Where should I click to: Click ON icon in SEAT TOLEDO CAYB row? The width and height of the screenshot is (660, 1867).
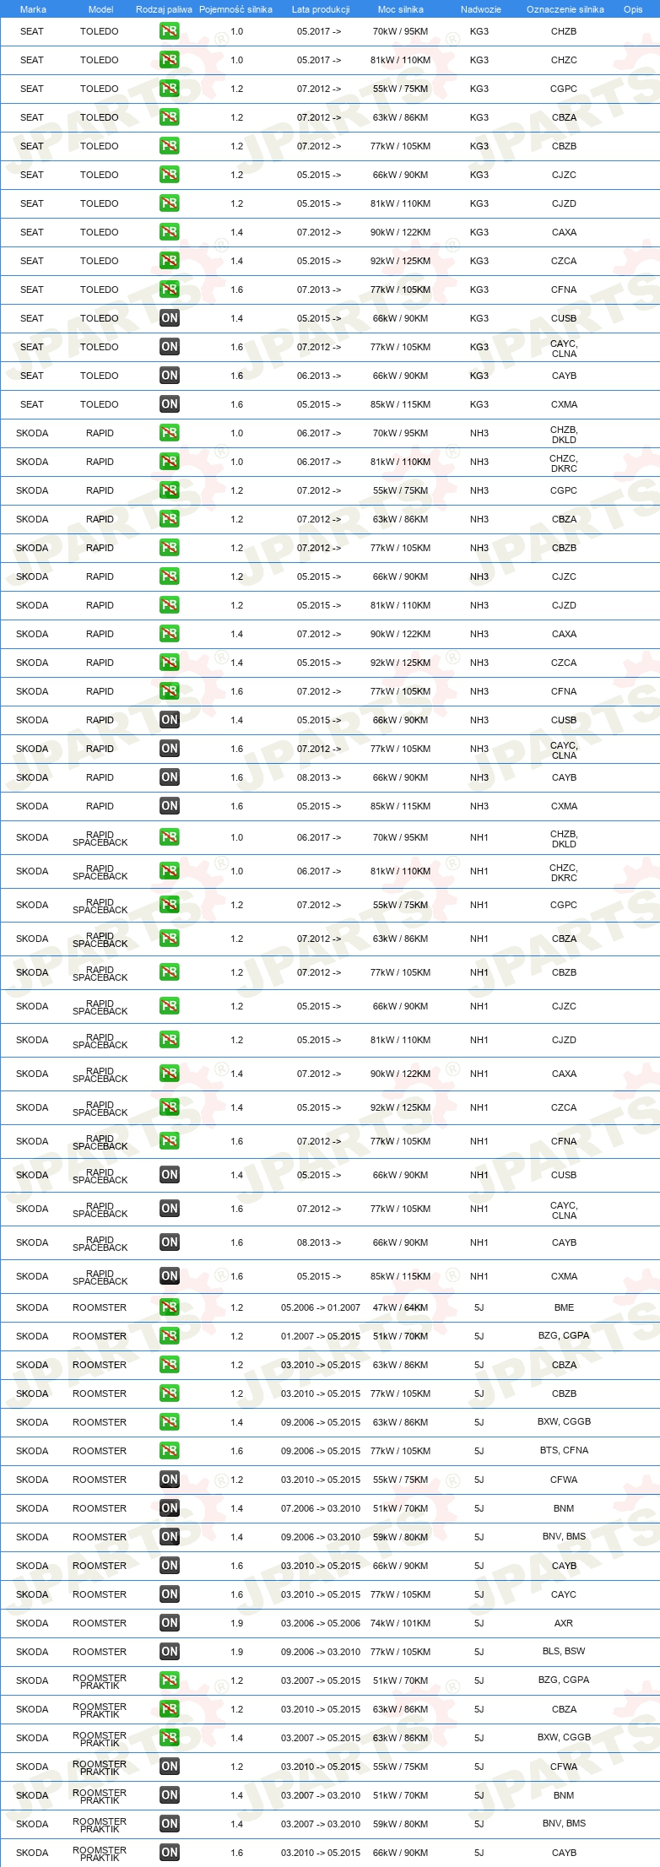tap(170, 376)
